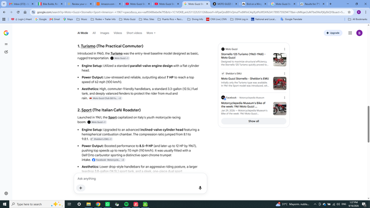
Task: Click the address bar URL
Action: tap(191, 12)
